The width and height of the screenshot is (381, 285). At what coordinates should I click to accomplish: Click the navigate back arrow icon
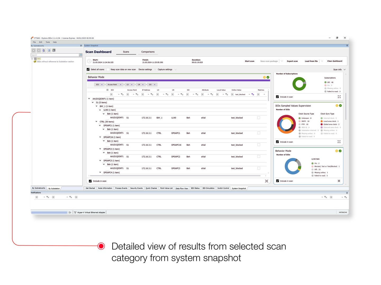coord(34,50)
